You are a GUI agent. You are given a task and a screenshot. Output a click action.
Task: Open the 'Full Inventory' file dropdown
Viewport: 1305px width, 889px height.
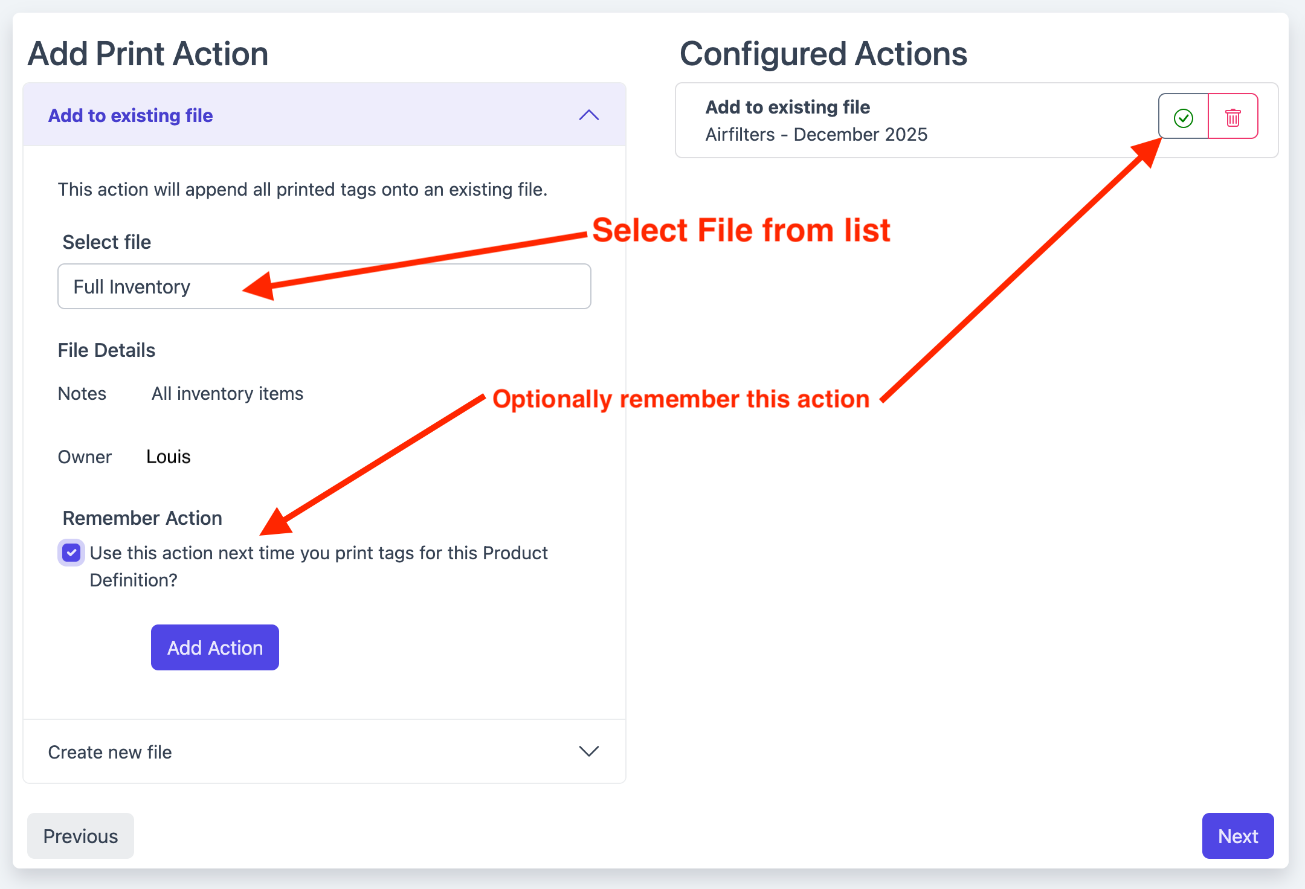click(x=324, y=286)
